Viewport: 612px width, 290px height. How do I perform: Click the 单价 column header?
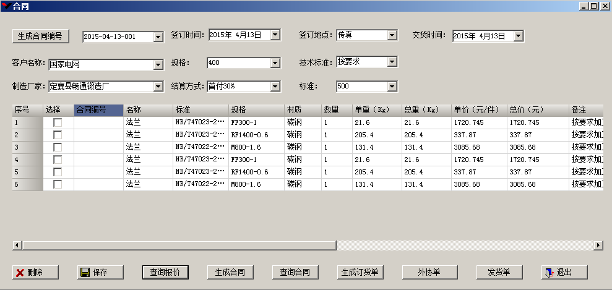(478, 110)
